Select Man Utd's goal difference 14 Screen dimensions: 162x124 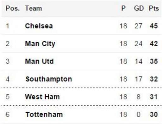pyautogui.click(x=139, y=61)
